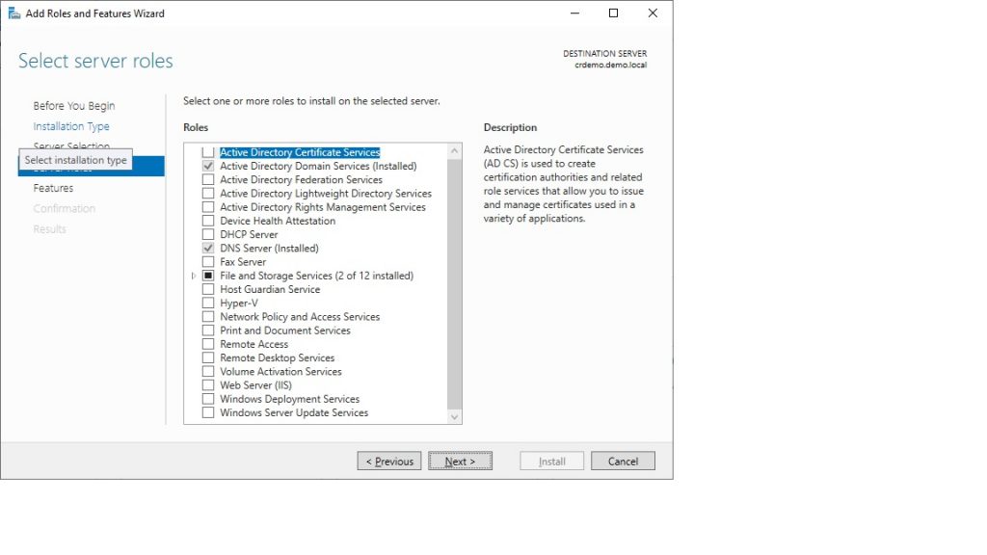Screen dimensions: 987x555
Task: Enable Print and Document Services checkbox
Action: pyautogui.click(x=208, y=330)
